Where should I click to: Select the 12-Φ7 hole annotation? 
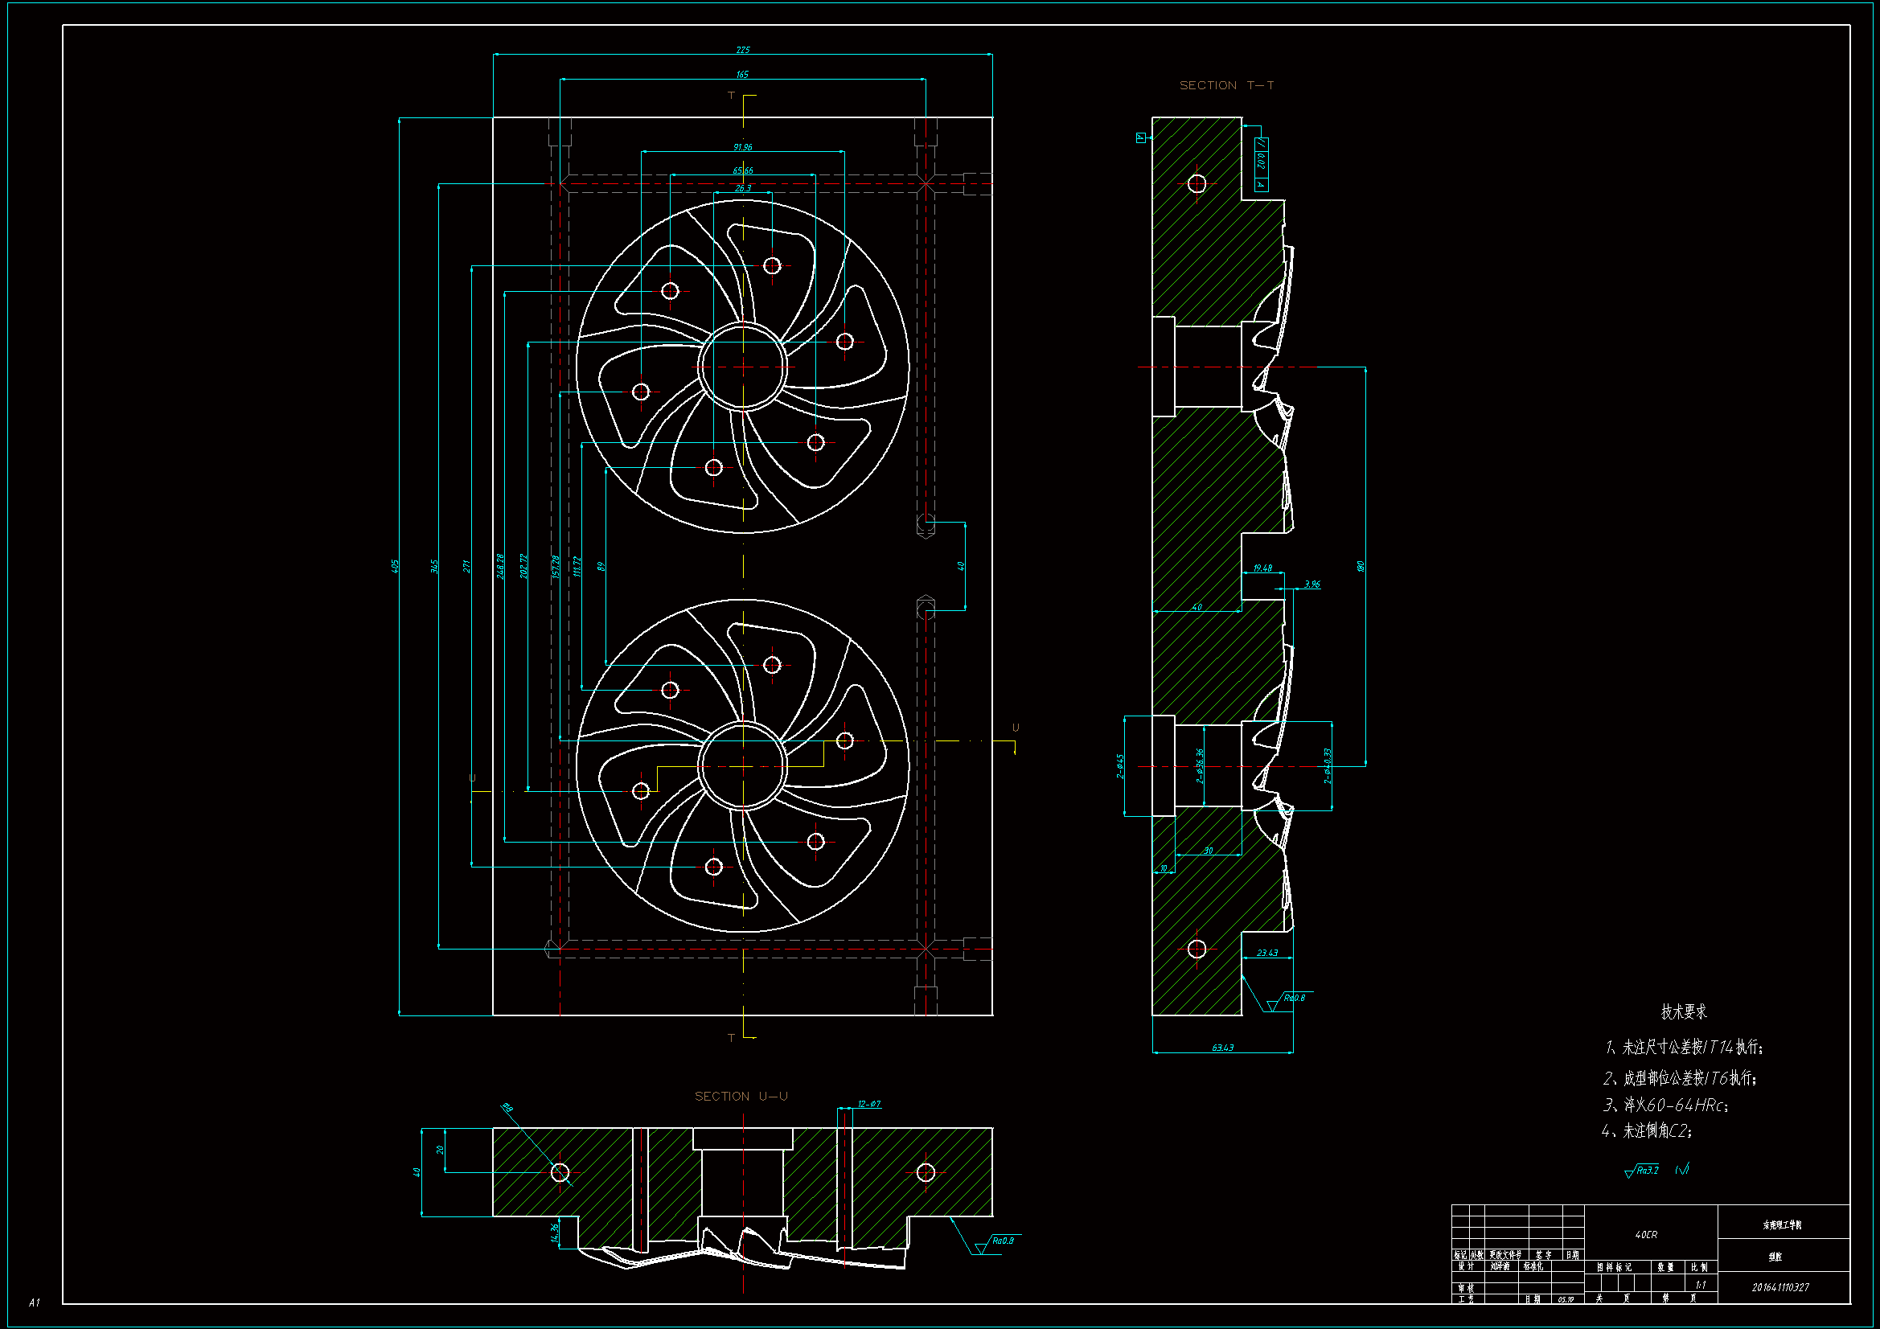(868, 1105)
